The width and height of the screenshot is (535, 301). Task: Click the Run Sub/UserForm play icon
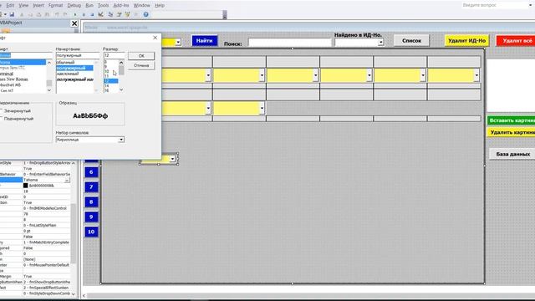point(75,15)
